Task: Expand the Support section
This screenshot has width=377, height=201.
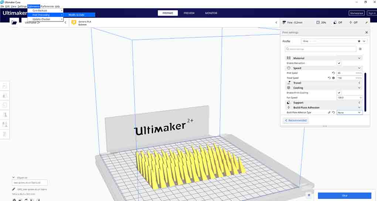Action: [x=359, y=103]
